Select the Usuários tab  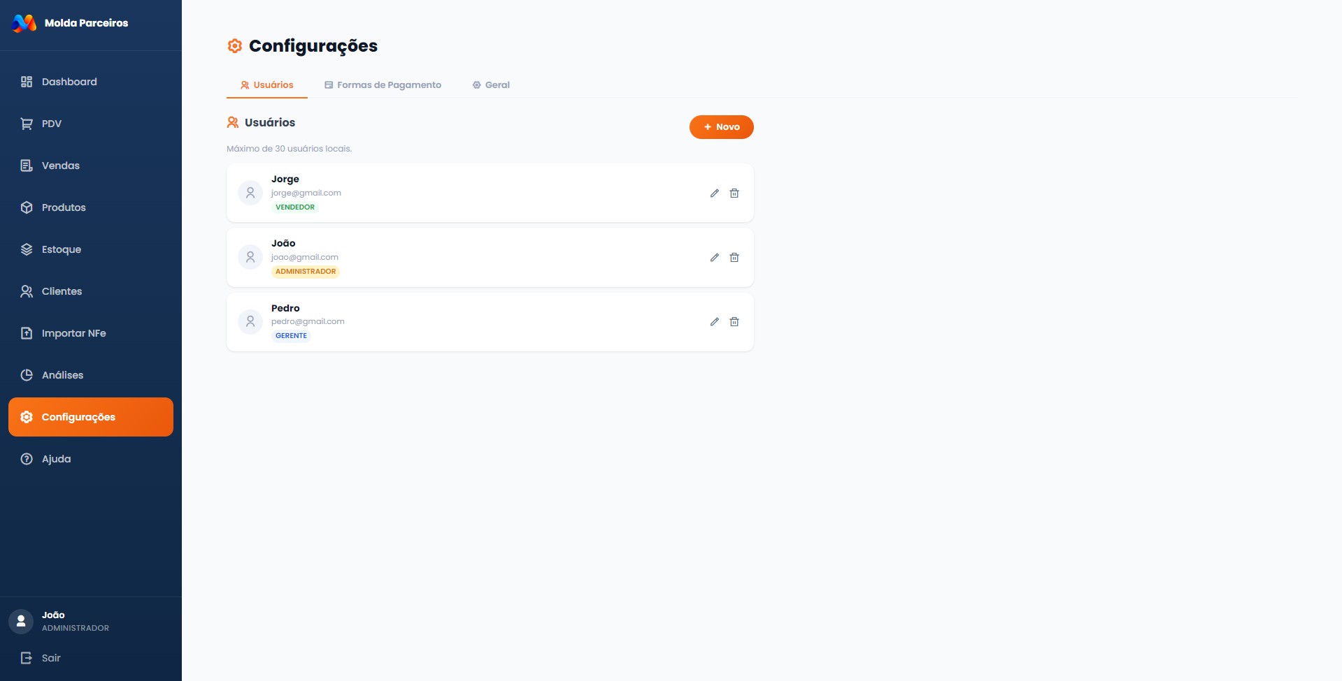[x=266, y=85]
